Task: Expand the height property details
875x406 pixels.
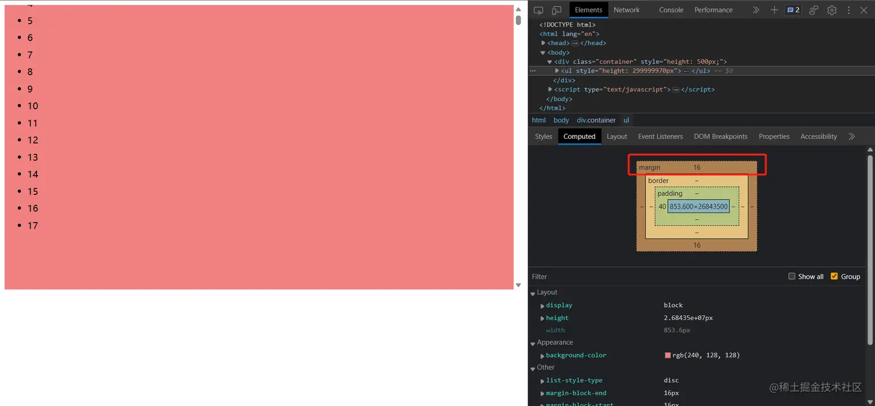Action: pos(542,318)
